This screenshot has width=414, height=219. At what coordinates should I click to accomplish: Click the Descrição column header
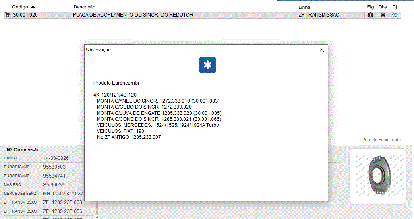tap(85, 7)
